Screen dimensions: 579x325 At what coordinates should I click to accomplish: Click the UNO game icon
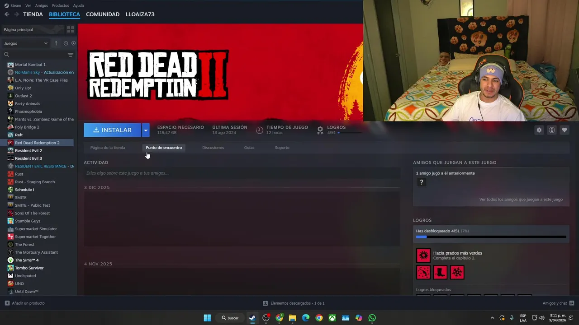tap(10, 283)
